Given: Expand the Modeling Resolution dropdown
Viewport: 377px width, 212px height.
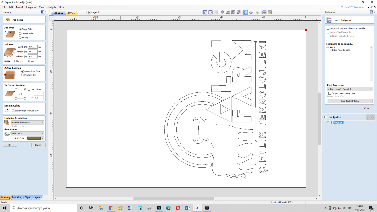Looking at the screenshot, I should pyautogui.click(x=28, y=122).
